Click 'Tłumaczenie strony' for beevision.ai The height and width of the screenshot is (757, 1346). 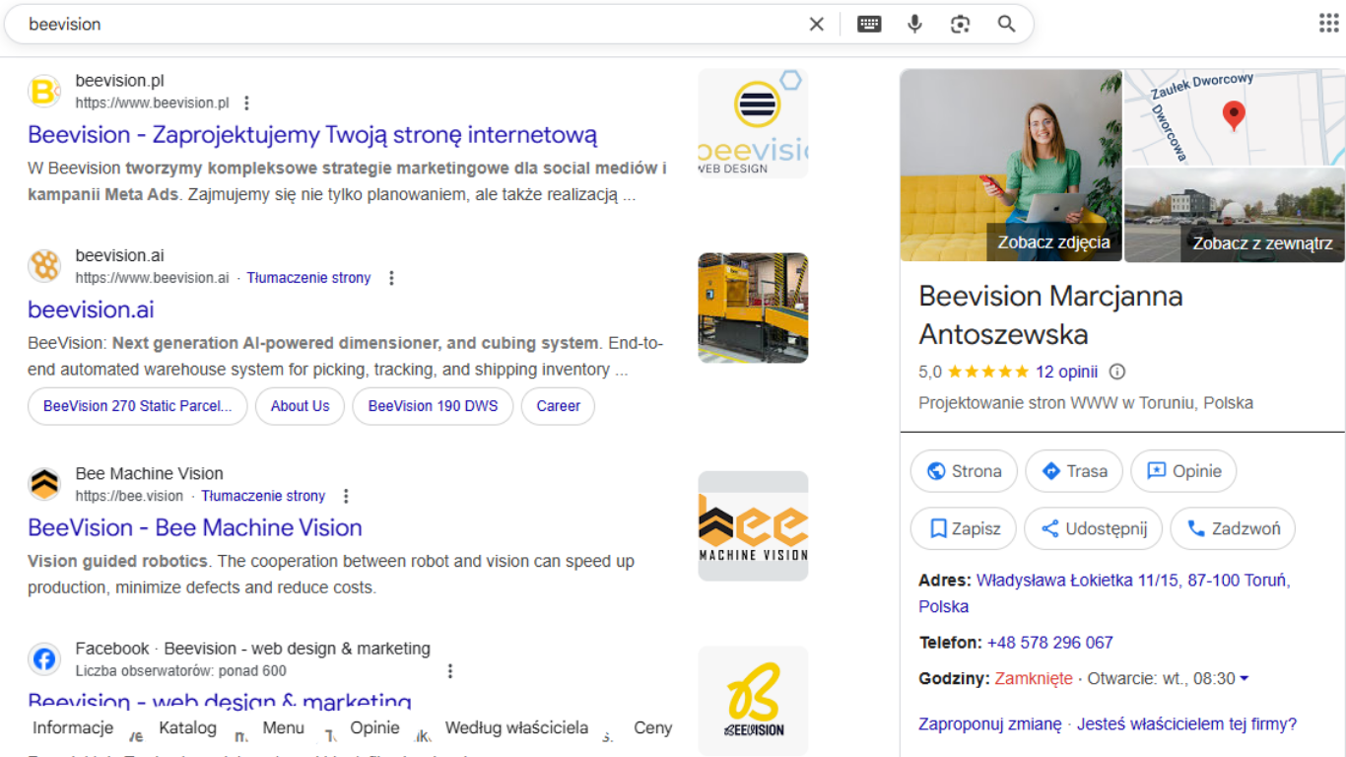[x=308, y=278]
